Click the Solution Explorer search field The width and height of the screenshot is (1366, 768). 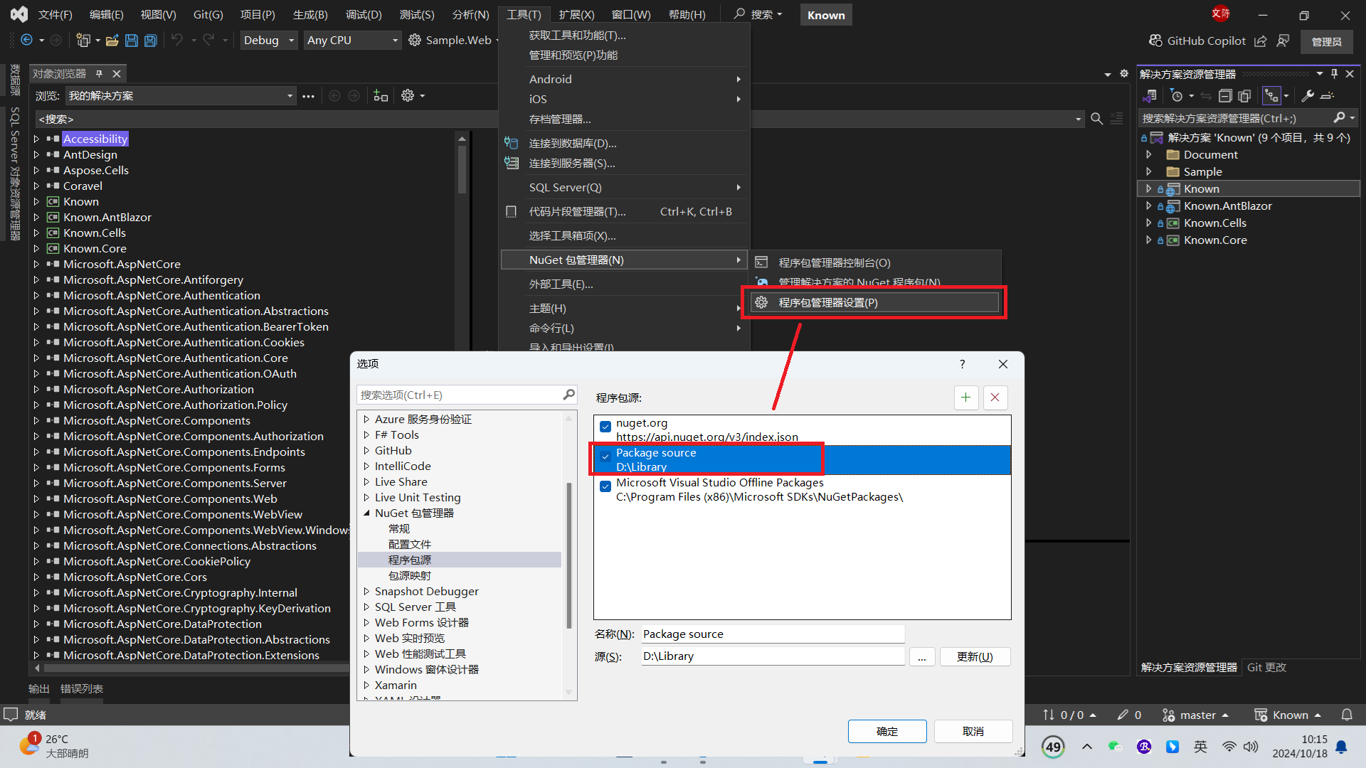[x=1235, y=119]
